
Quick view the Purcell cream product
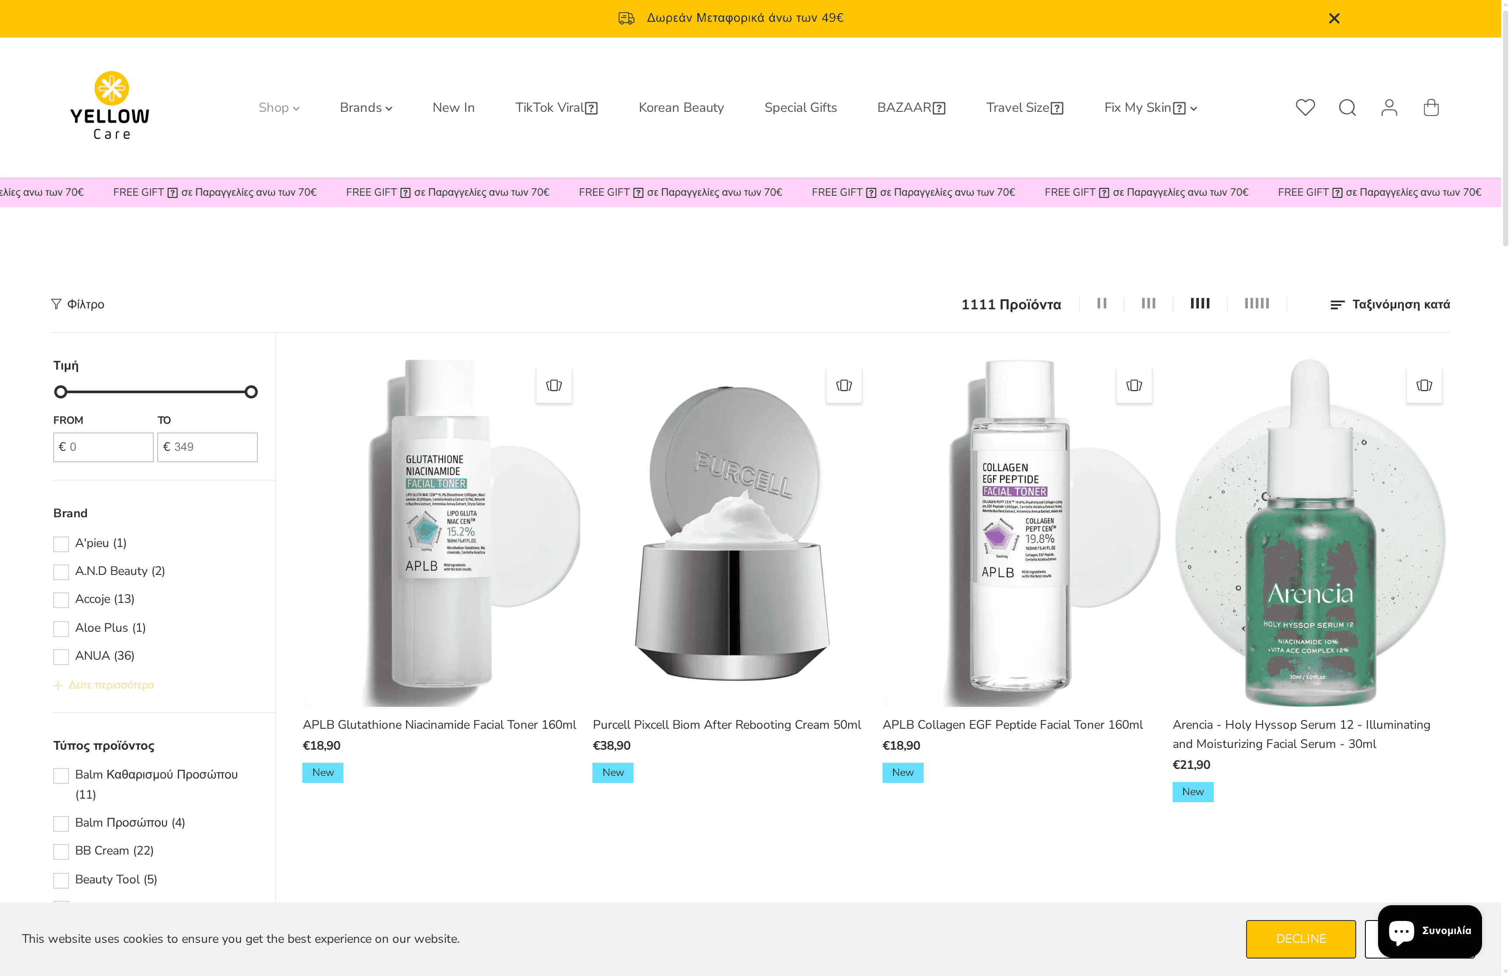(x=843, y=385)
